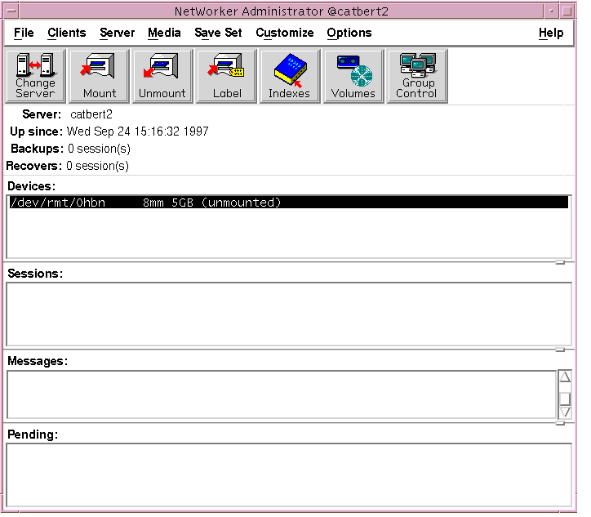Viewport: 591px width, 517px height.
Task: Open the Help menu
Action: click(x=551, y=33)
